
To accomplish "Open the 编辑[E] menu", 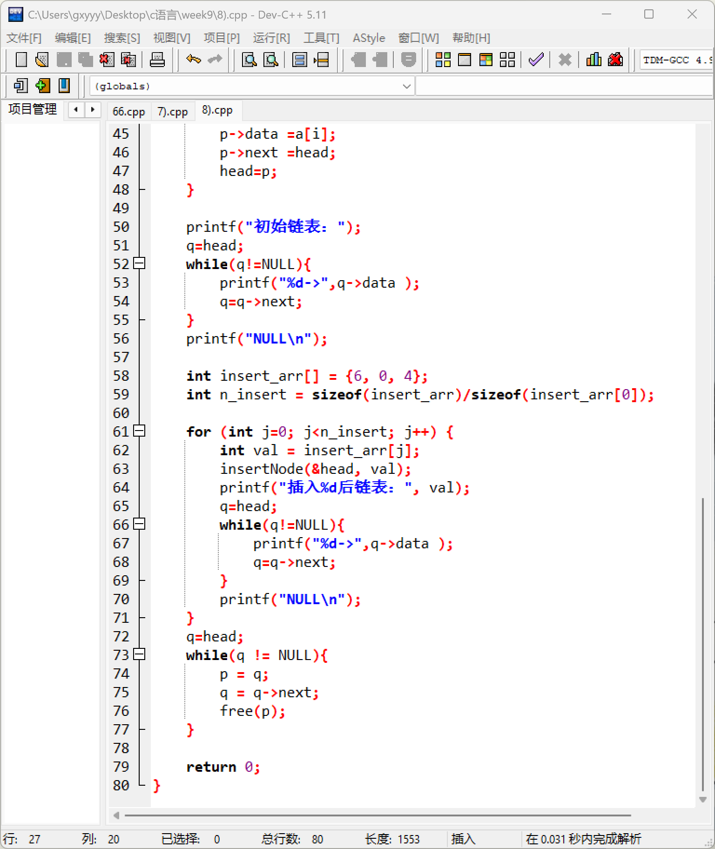I will pyautogui.click(x=73, y=38).
